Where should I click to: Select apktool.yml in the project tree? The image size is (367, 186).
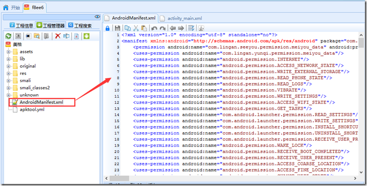[x=32, y=110]
